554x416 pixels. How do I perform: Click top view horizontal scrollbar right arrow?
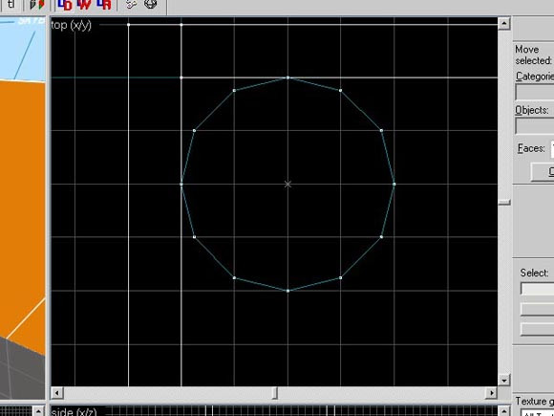pyautogui.click(x=491, y=393)
